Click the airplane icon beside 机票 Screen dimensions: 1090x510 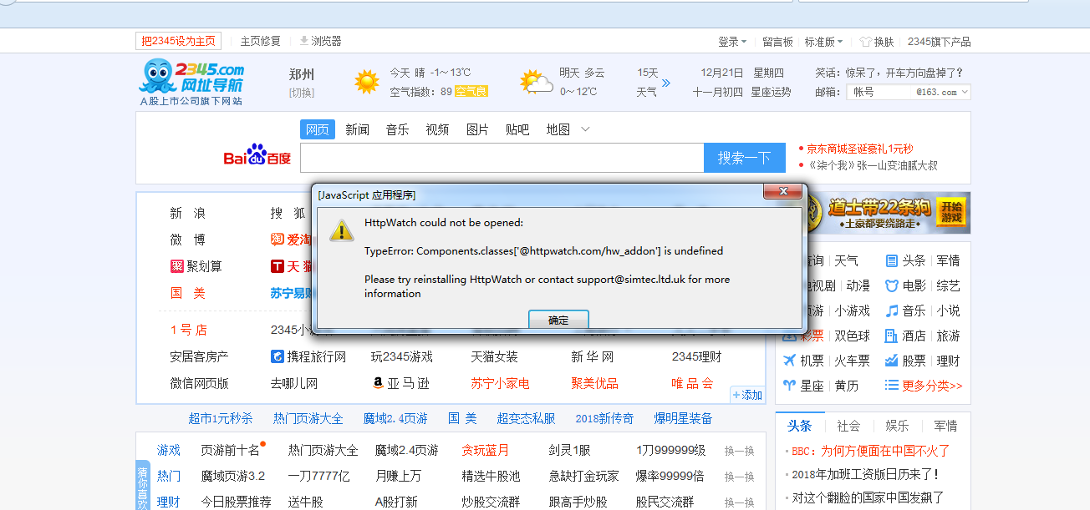[789, 361]
